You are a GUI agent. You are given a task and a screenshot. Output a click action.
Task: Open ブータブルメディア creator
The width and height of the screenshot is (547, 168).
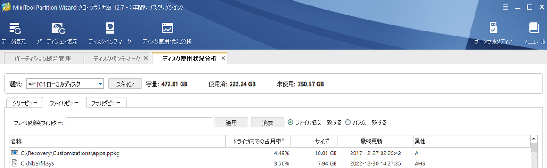(493, 34)
